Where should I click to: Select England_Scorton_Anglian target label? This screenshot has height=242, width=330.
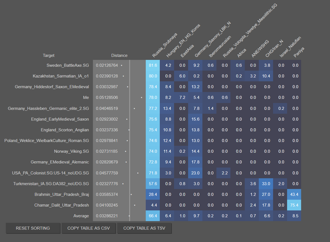point(65,130)
